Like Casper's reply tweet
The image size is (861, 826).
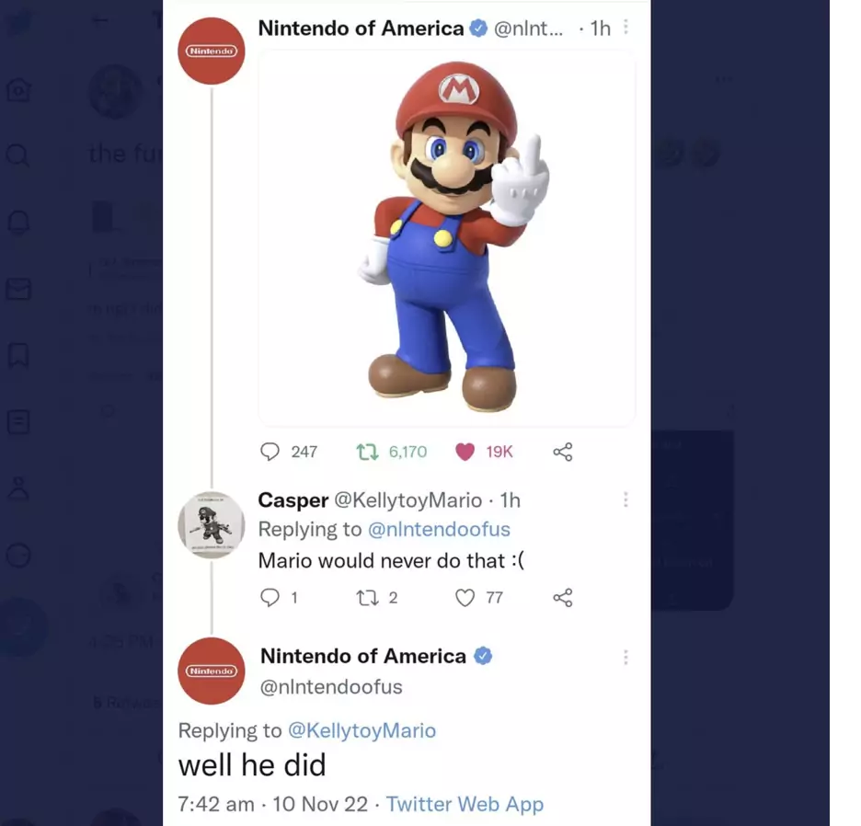pos(465,598)
